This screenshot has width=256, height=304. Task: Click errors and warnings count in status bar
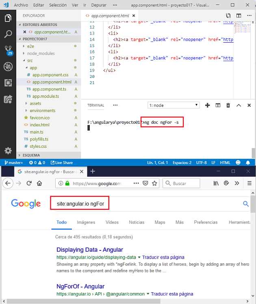(37, 162)
